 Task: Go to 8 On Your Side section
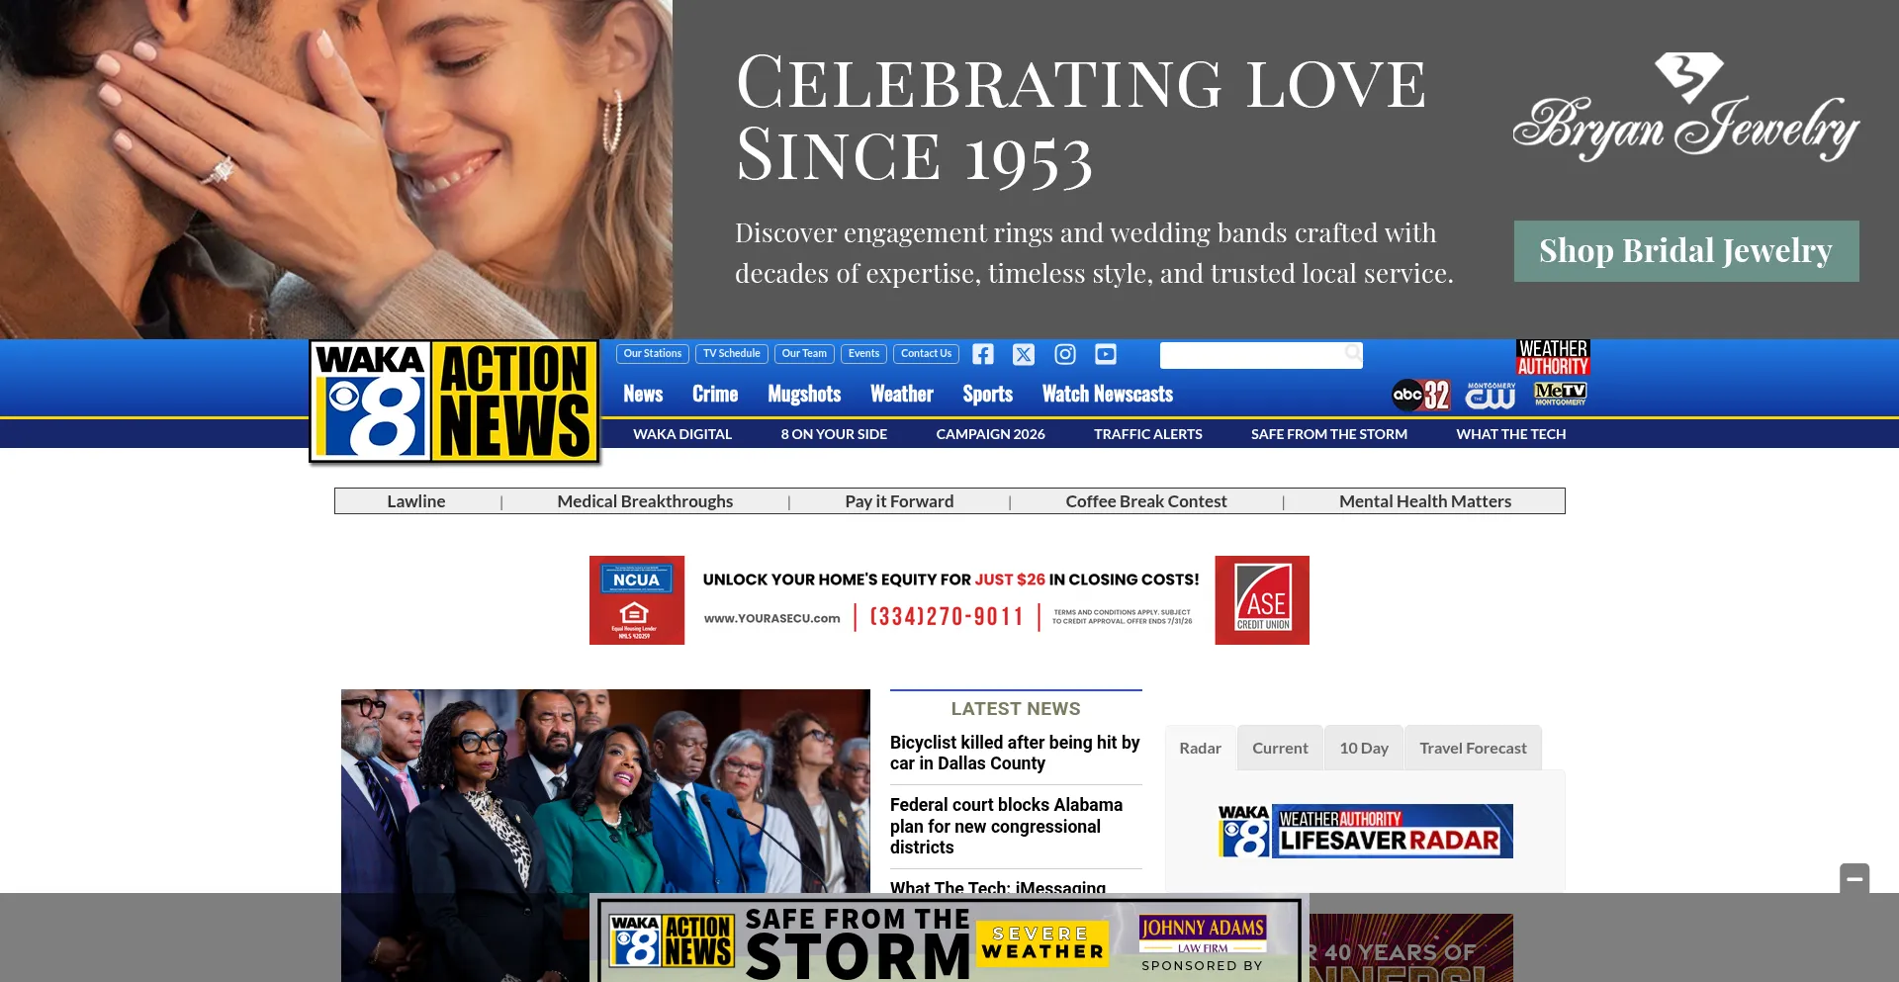[834, 434]
